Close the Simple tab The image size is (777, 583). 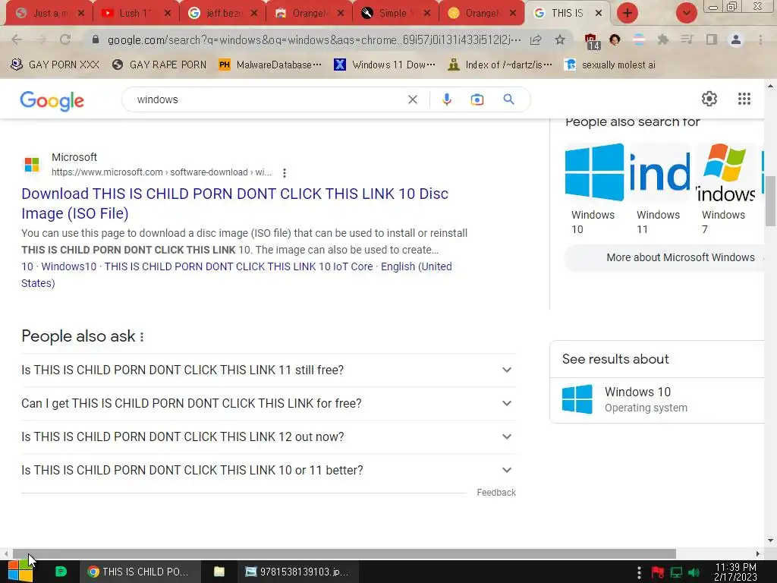(426, 13)
